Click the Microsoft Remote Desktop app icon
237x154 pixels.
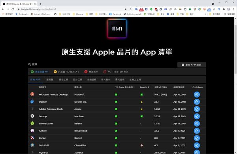pos(32,94)
